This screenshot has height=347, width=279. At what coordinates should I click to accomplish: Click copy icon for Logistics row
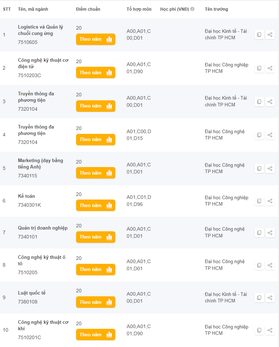[x=259, y=35]
